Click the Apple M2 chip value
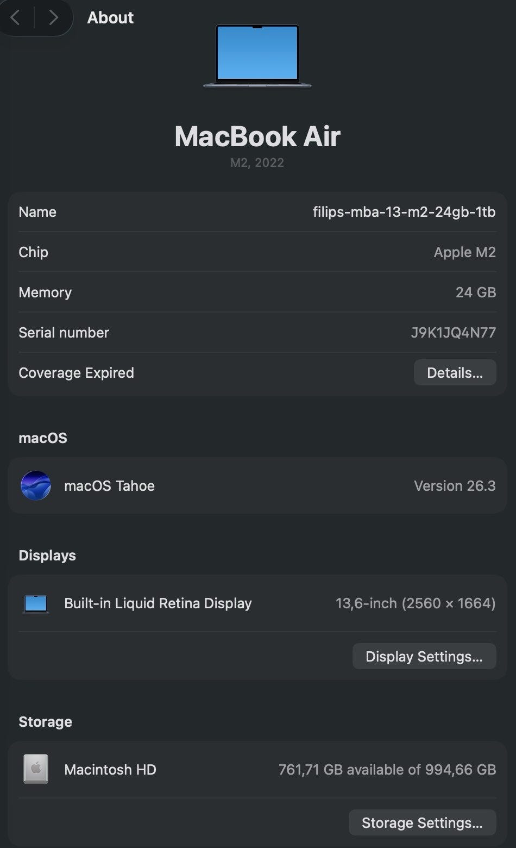The image size is (516, 848). click(464, 252)
